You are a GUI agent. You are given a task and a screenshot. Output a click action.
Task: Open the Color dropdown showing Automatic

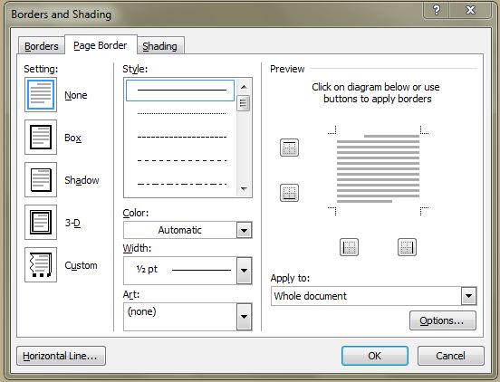point(187,230)
